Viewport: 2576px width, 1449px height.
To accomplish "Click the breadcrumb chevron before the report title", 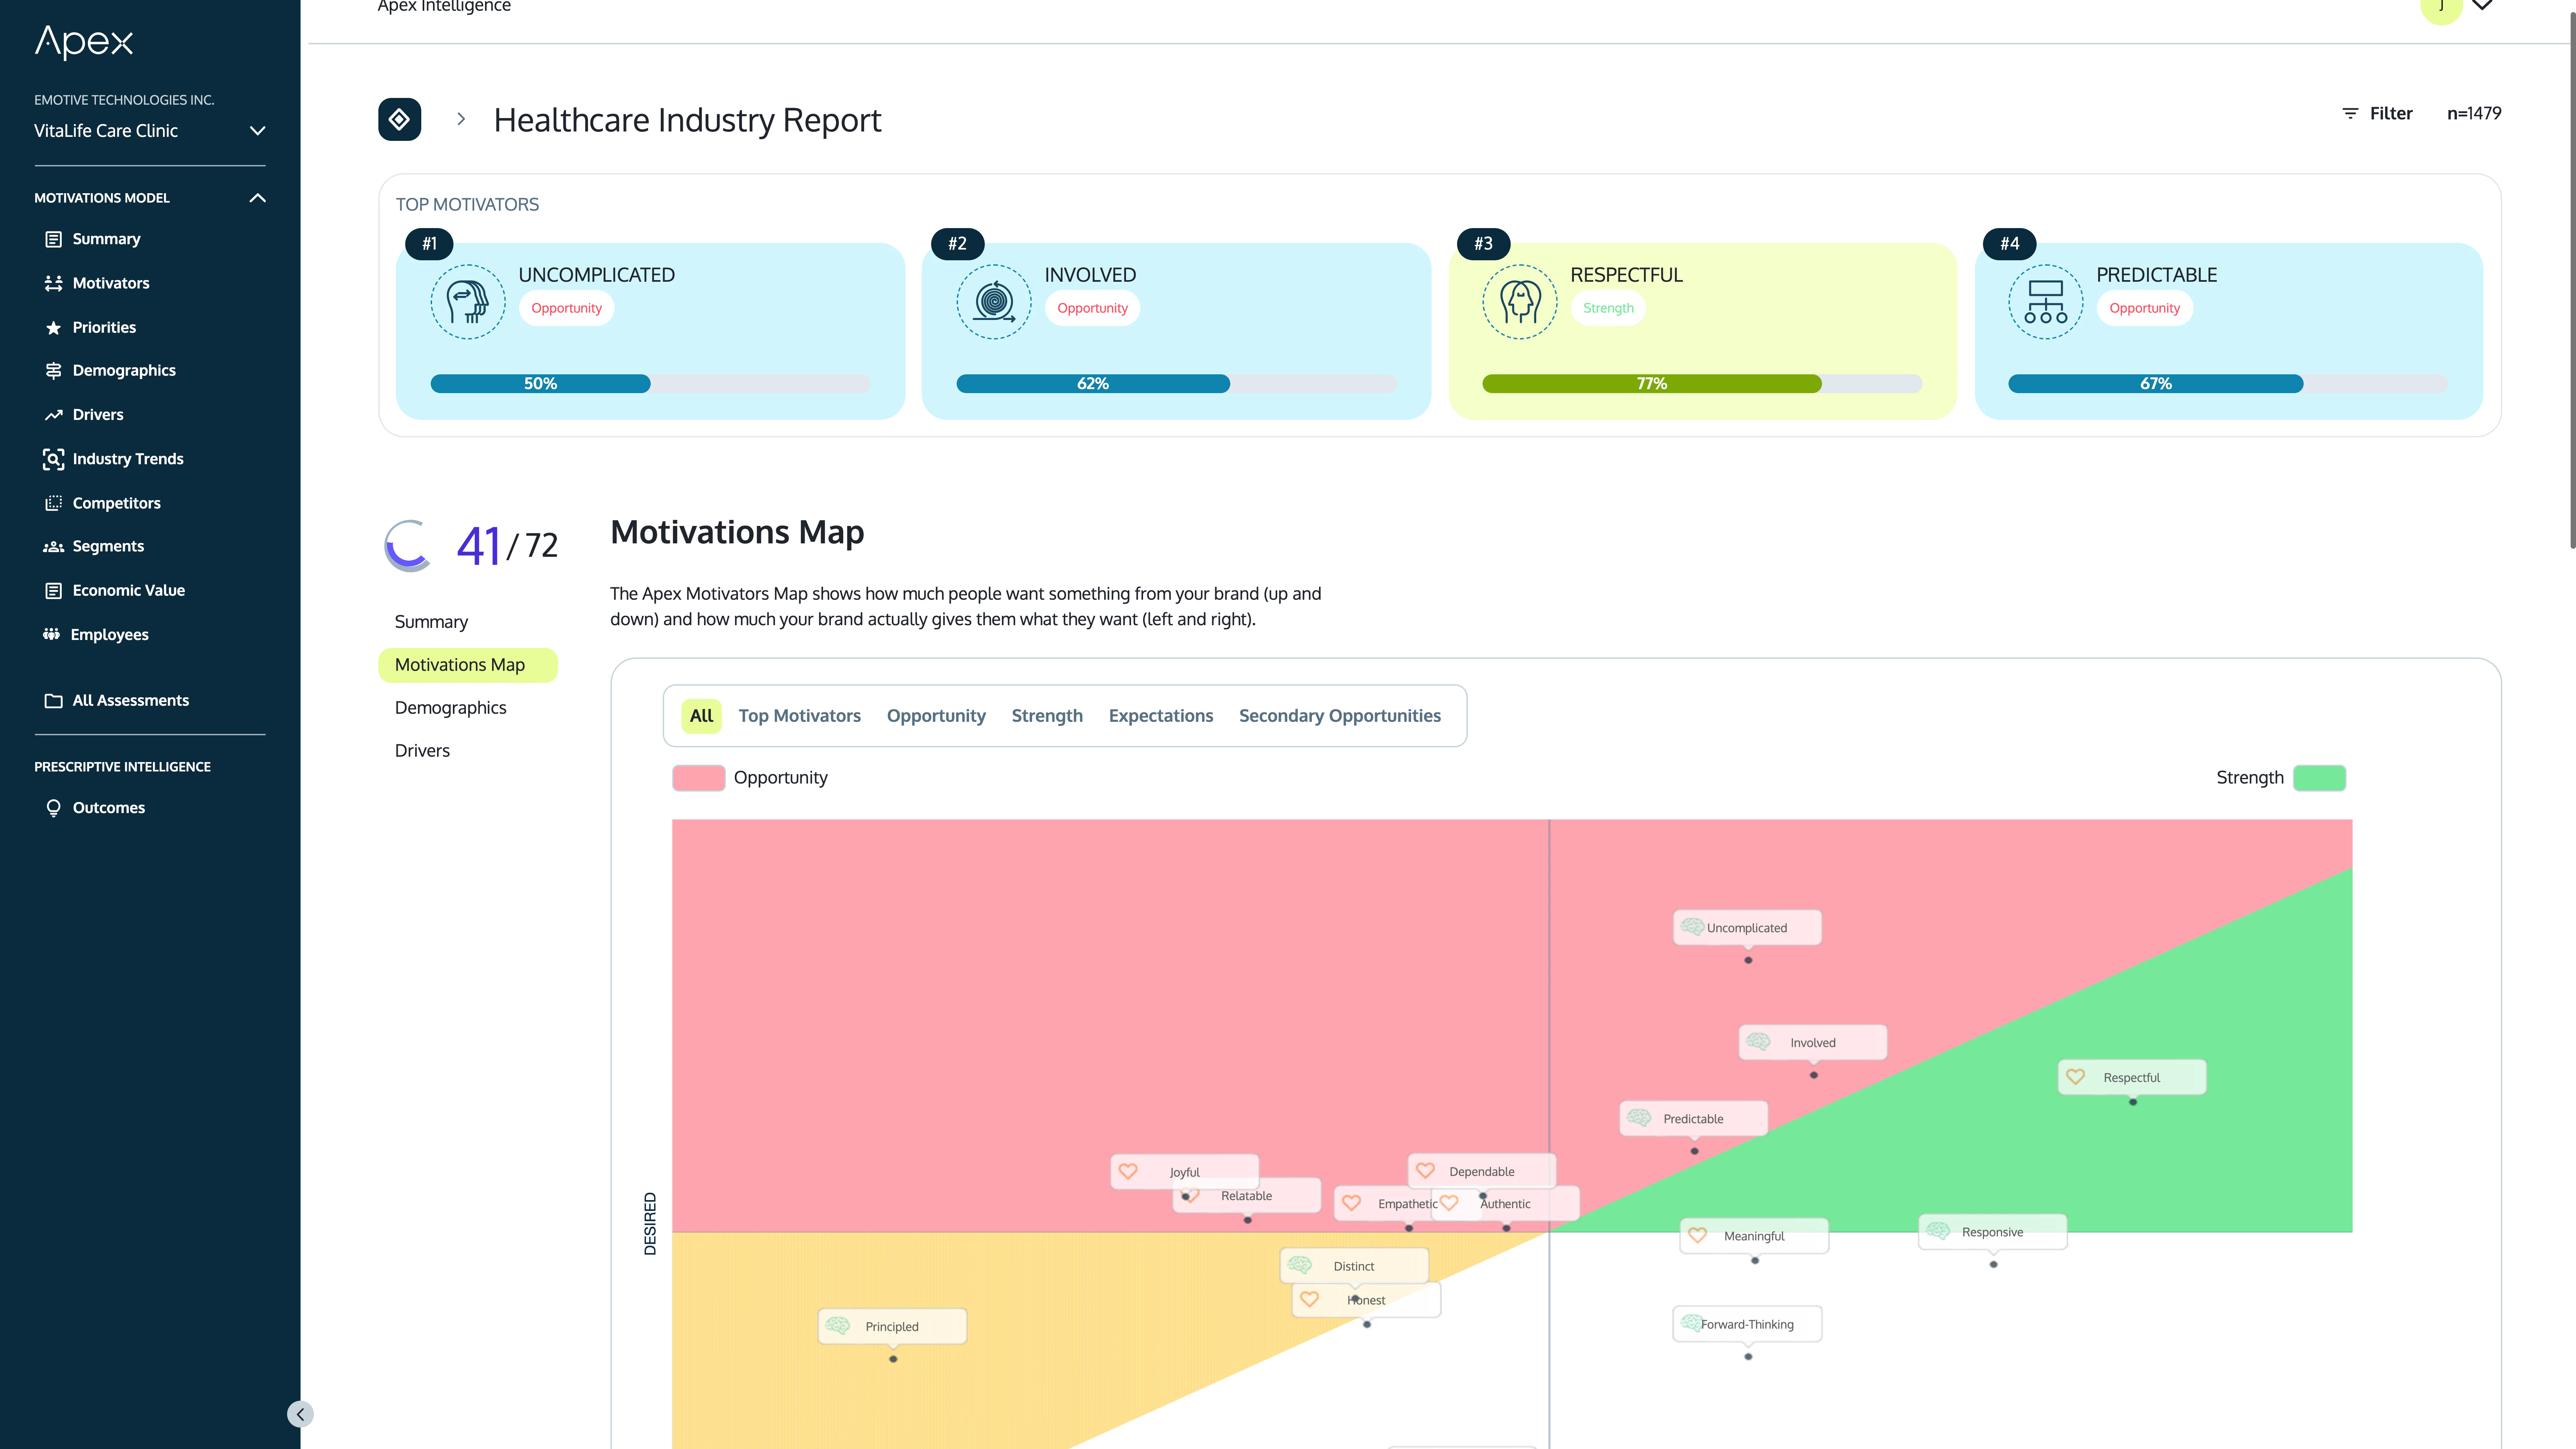I will pyautogui.click(x=461, y=119).
